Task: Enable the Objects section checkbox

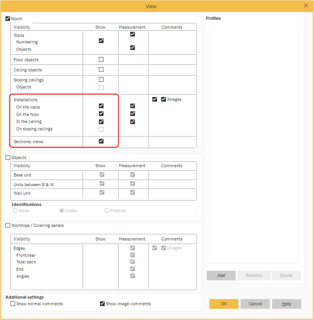Action: click(8, 157)
